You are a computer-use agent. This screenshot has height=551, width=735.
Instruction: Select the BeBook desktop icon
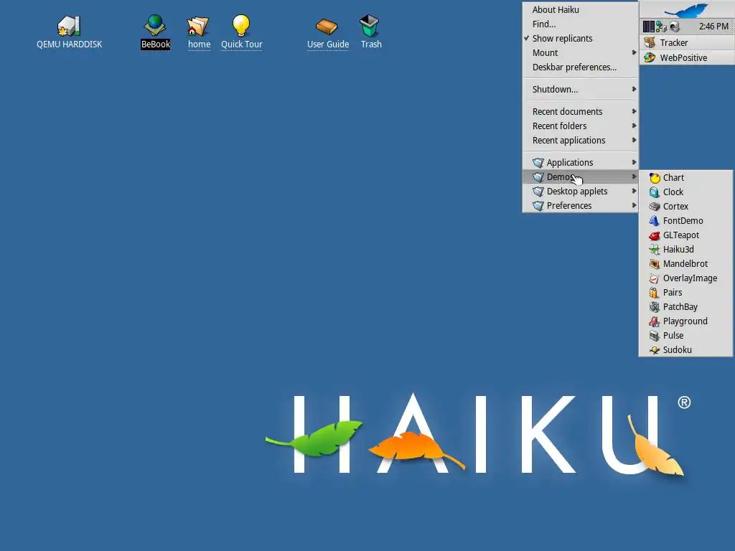(155, 27)
